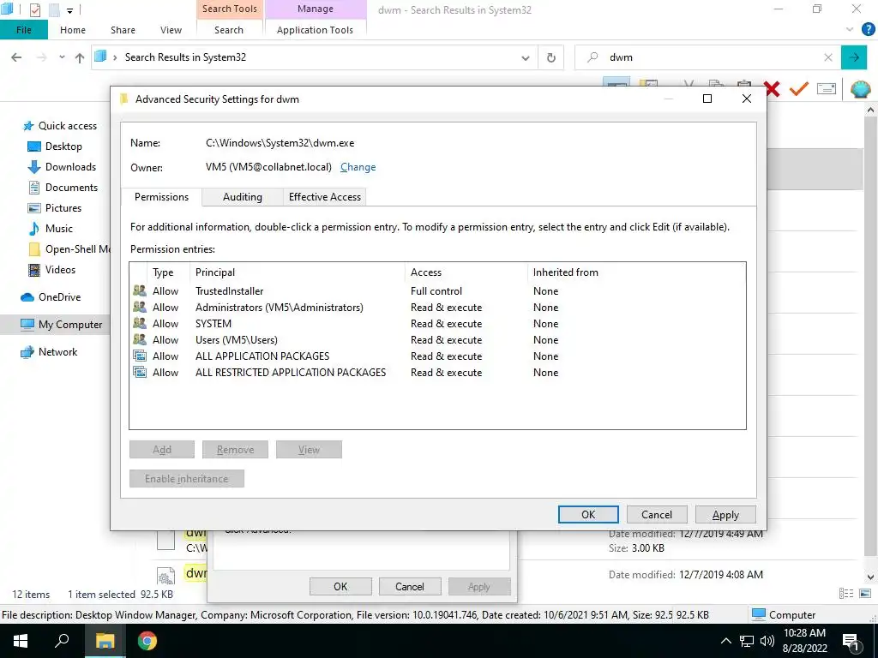Click the Downloads arrow icon in navigation pane
This screenshot has width=878, height=658.
click(x=34, y=167)
